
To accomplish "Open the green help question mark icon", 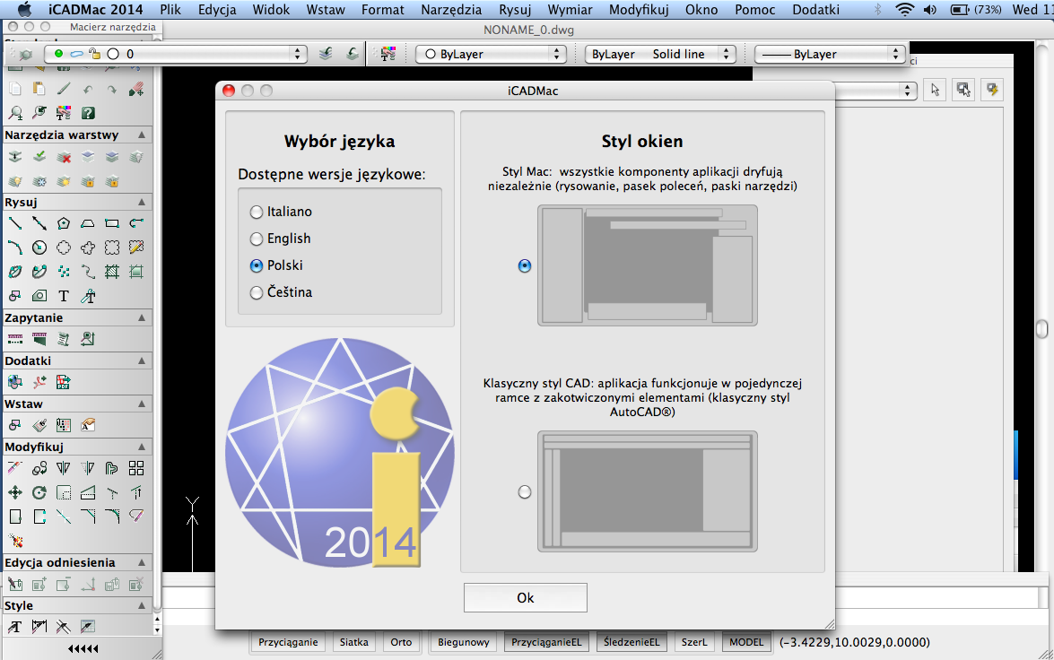I will [x=88, y=113].
